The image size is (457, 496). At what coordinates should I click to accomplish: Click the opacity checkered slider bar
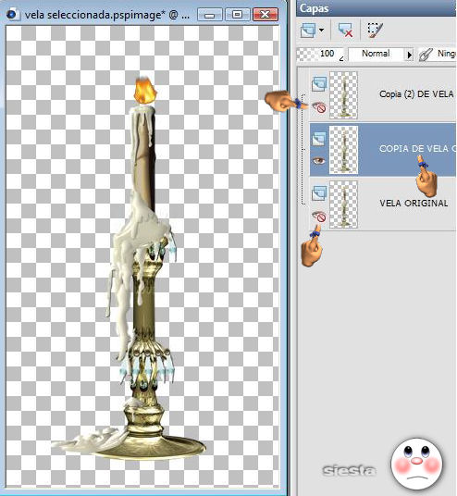pos(306,54)
